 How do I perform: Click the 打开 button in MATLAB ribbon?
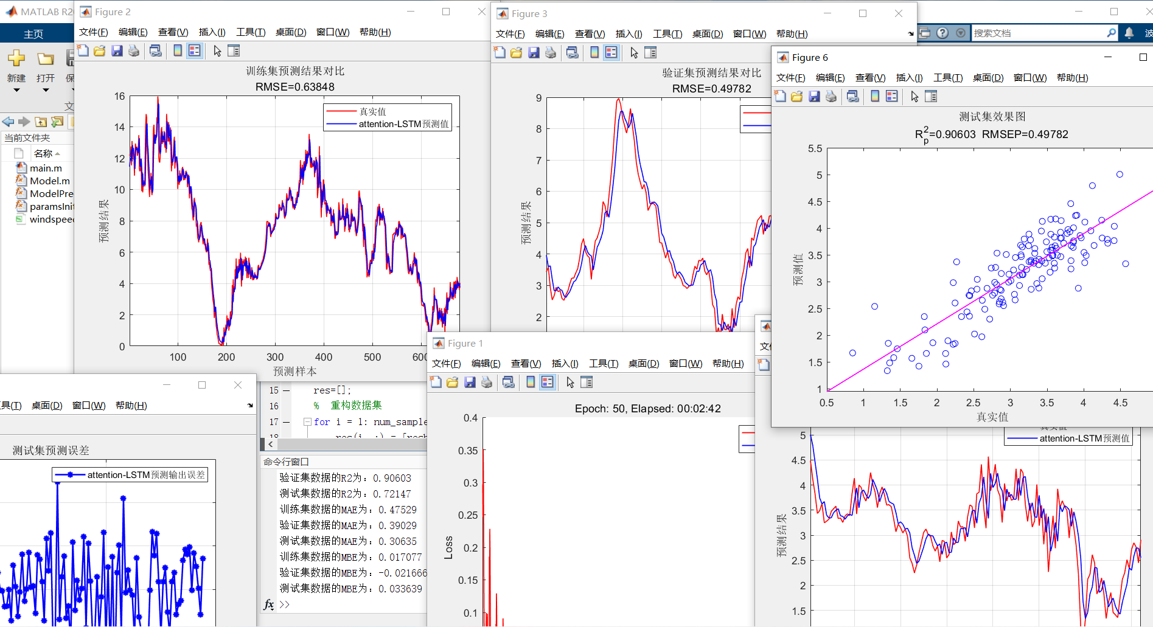click(x=46, y=67)
